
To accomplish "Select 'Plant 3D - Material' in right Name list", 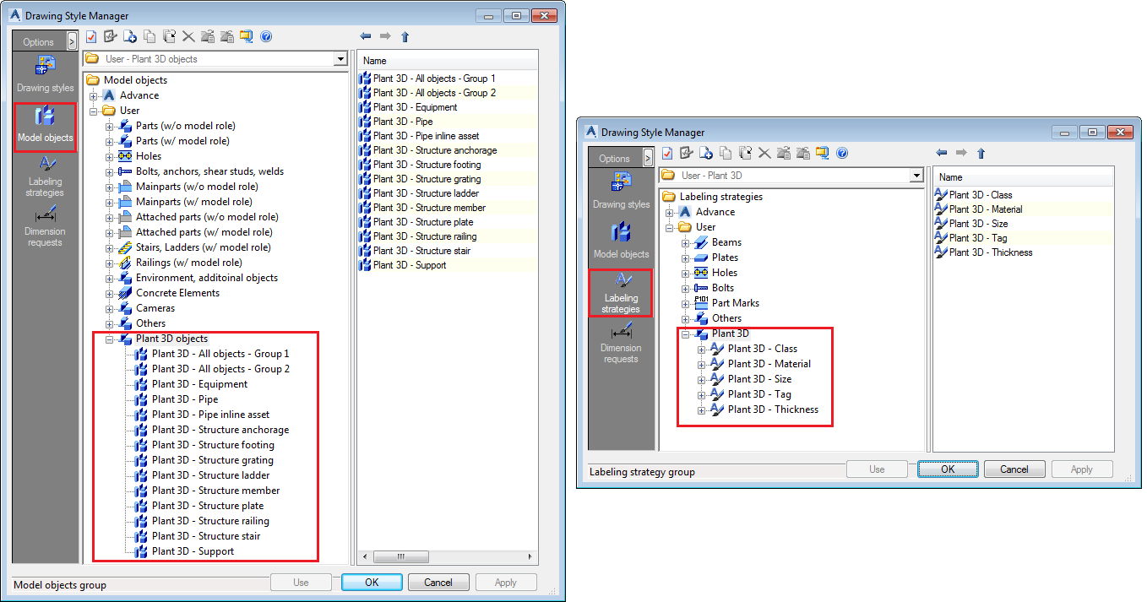I will [986, 209].
